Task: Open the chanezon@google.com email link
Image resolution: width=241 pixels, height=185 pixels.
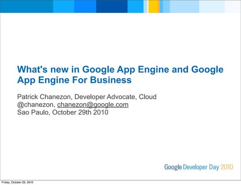Action: click(93, 105)
